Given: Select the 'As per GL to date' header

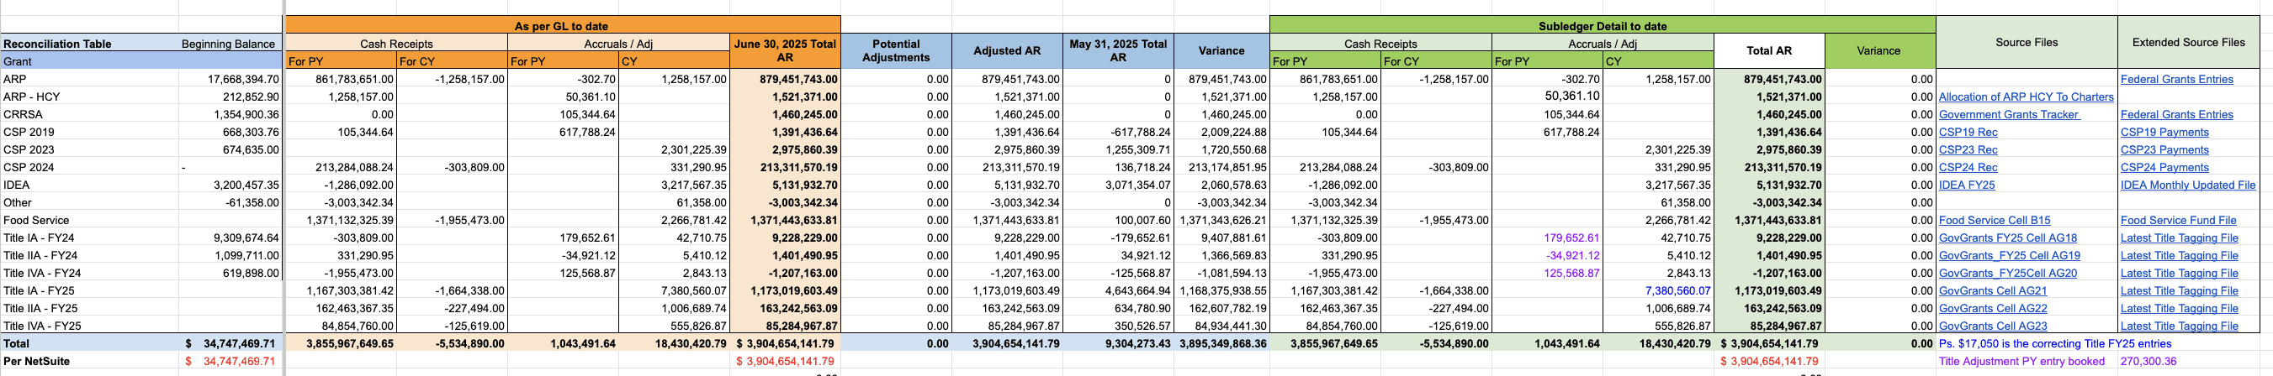Looking at the screenshot, I should pyautogui.click(x=561, y=25).
